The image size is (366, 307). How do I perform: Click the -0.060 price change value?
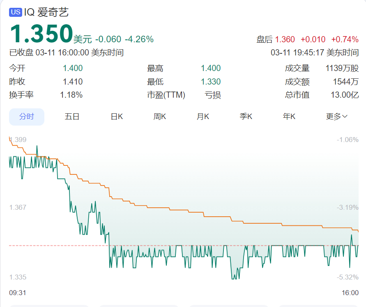[x=108, y=39]
